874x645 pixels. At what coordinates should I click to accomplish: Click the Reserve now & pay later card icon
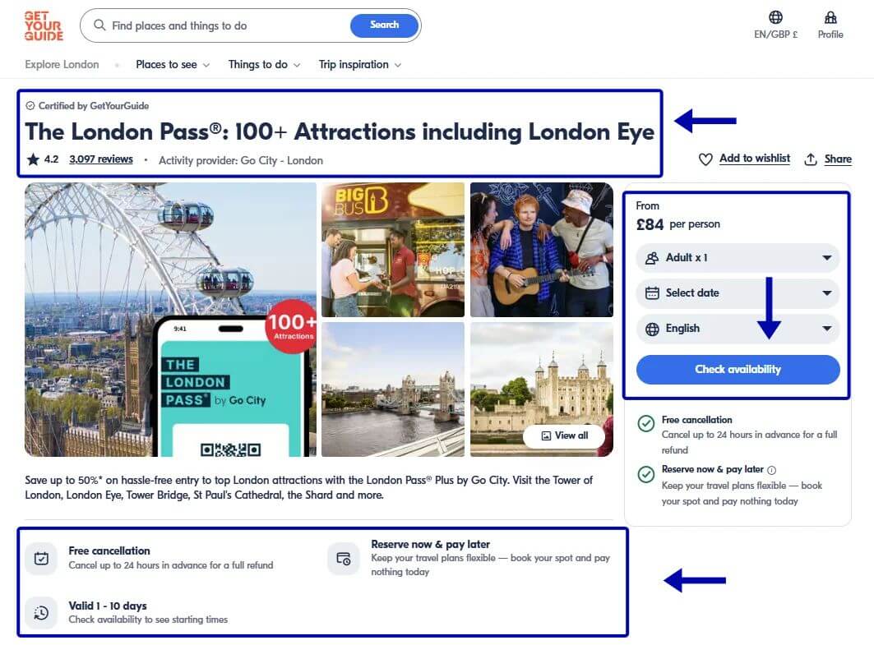344,558
